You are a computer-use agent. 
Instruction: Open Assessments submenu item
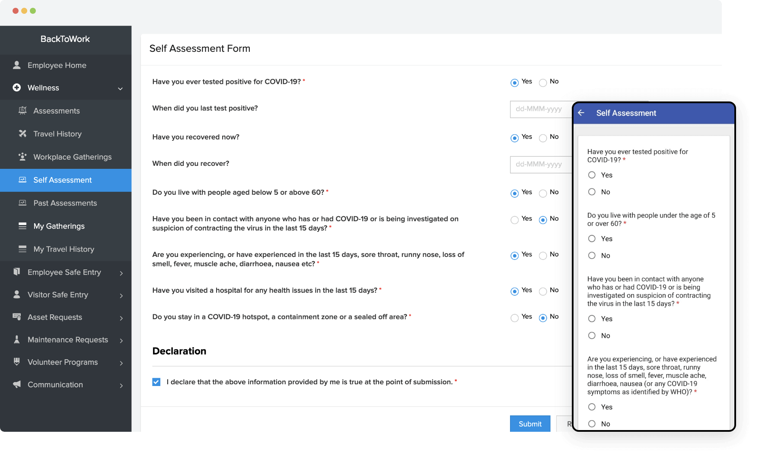point(66,111)
